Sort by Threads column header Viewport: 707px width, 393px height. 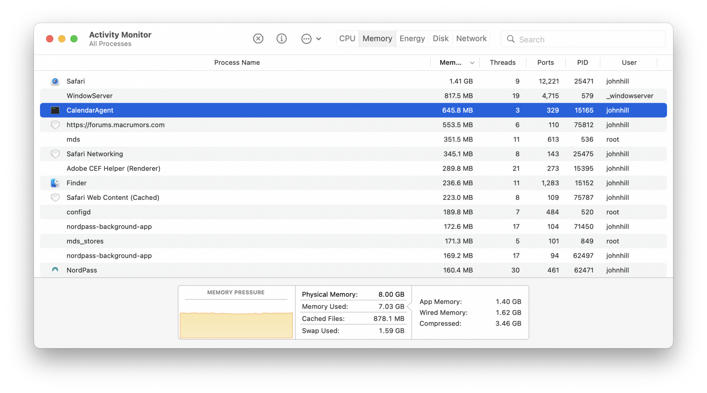[502, 62]
